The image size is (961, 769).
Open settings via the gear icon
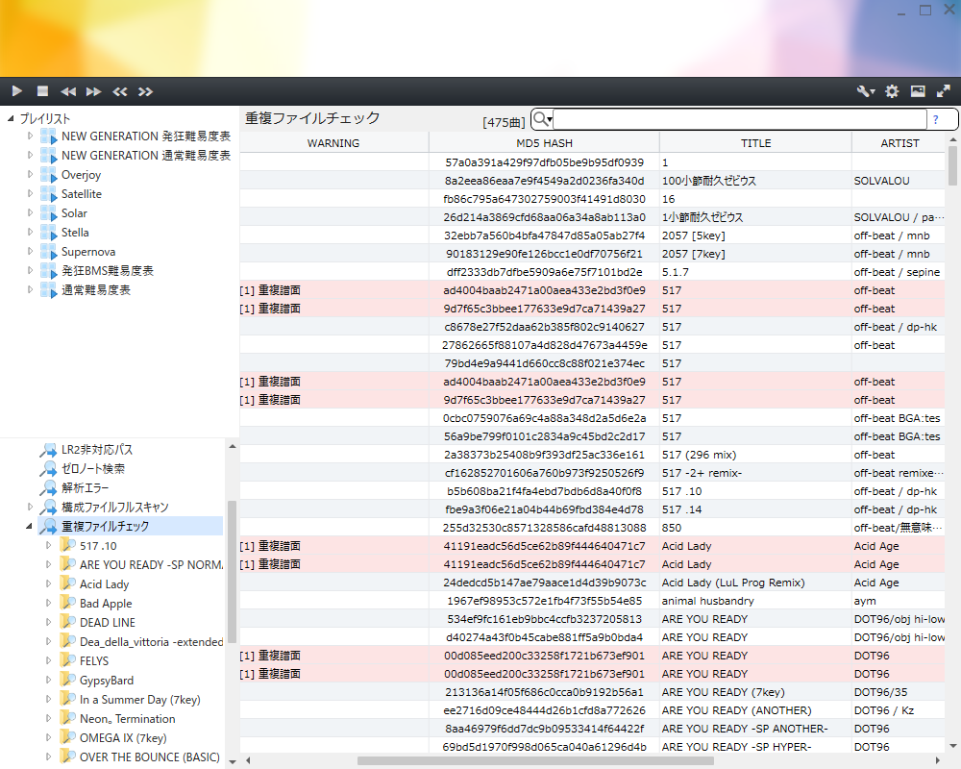pyautogui.click(x=892, y=91)
